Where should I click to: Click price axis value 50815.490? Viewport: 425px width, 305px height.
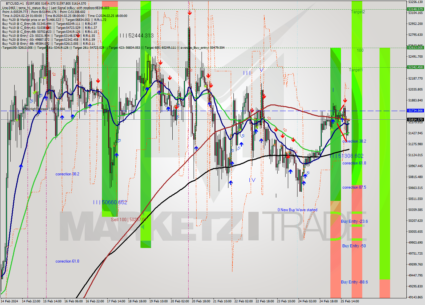click(415, 177)
